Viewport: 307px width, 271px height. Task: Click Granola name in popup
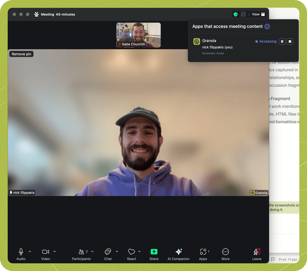pos(209,41)
